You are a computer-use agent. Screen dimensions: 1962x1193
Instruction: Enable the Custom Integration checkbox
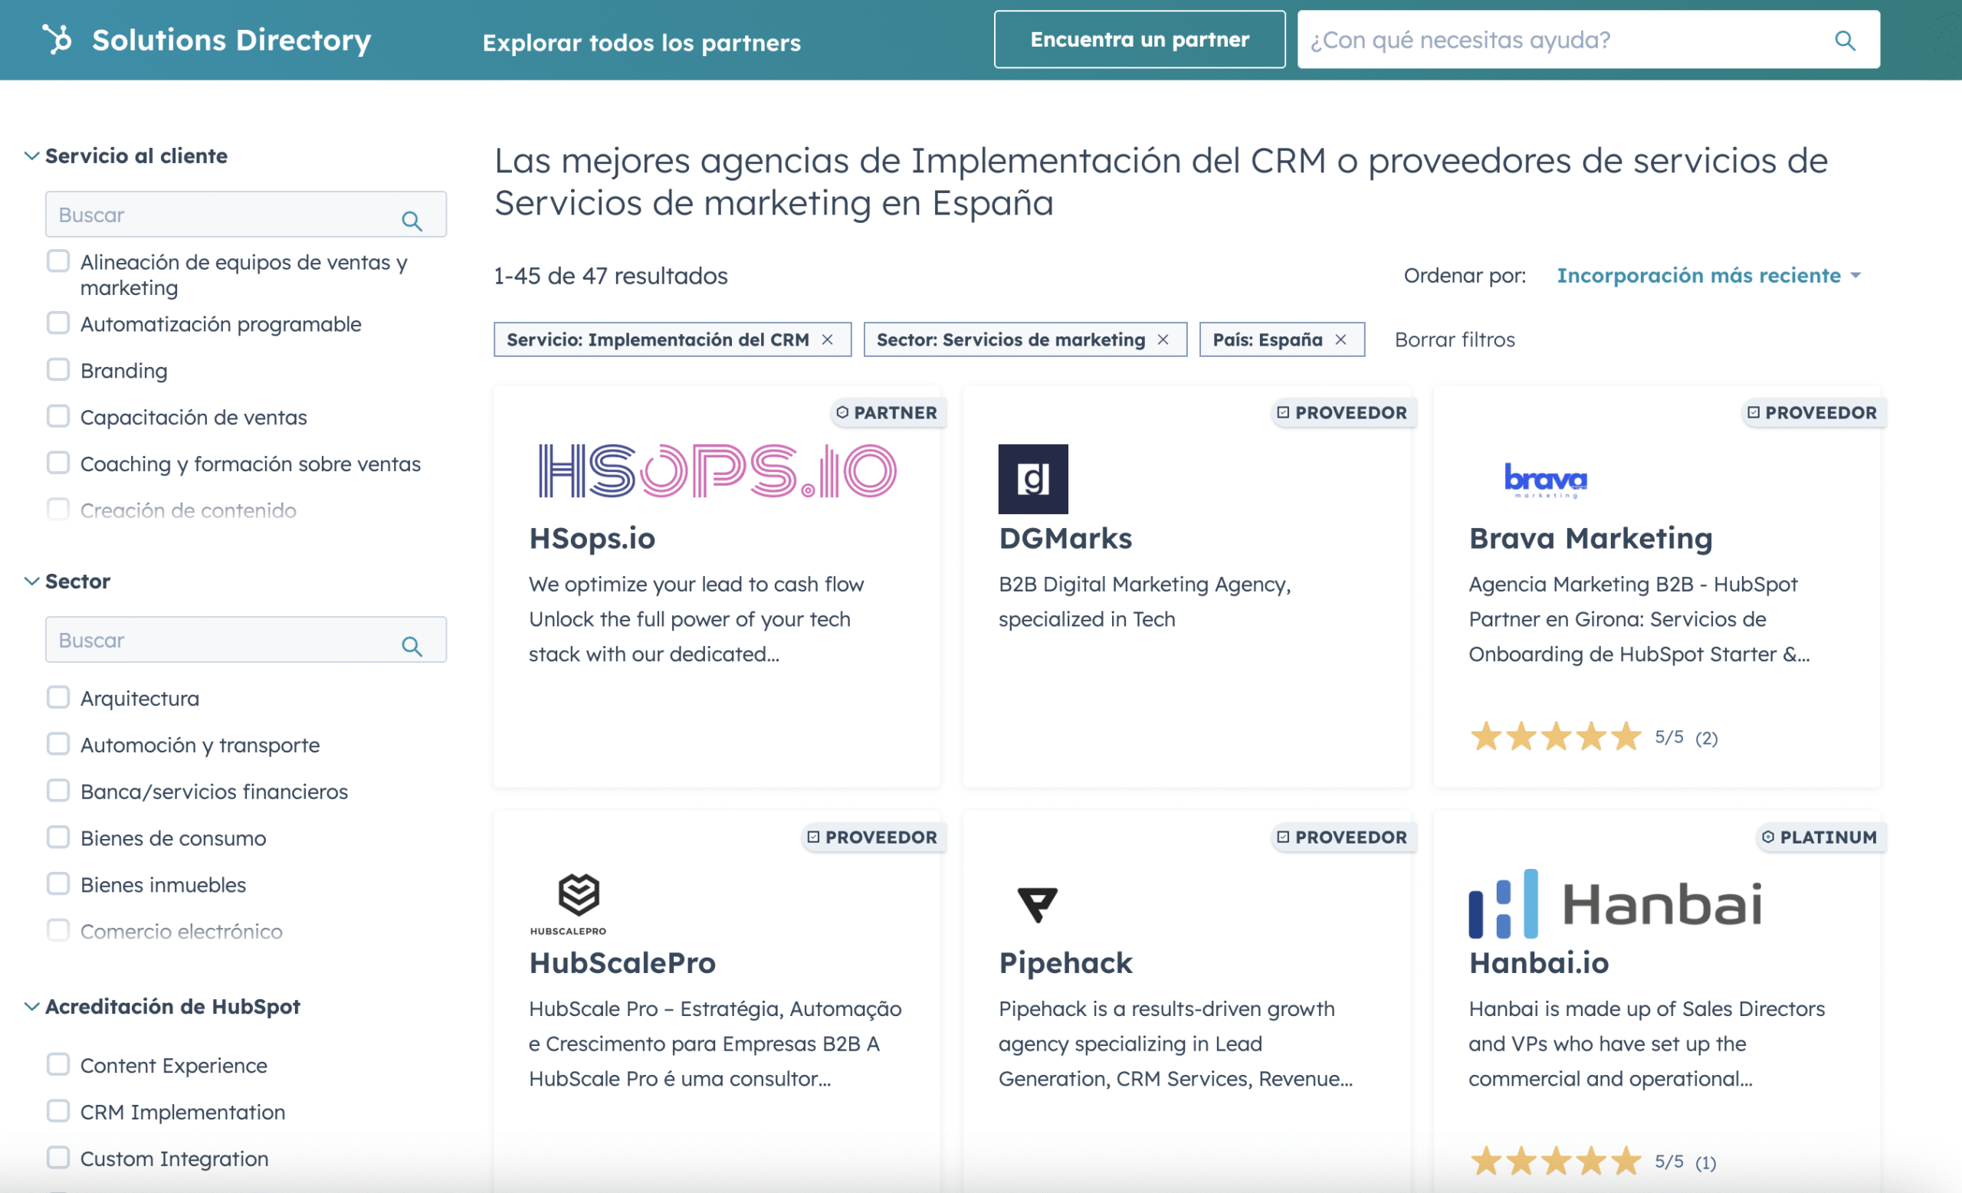tap(58, 1157)
